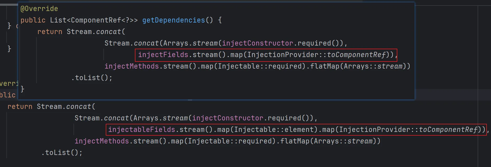The height and width of the screenshot is (167, 491).
Task: Click the popup's bottom resize handle
Action: [x=190, y=100]
